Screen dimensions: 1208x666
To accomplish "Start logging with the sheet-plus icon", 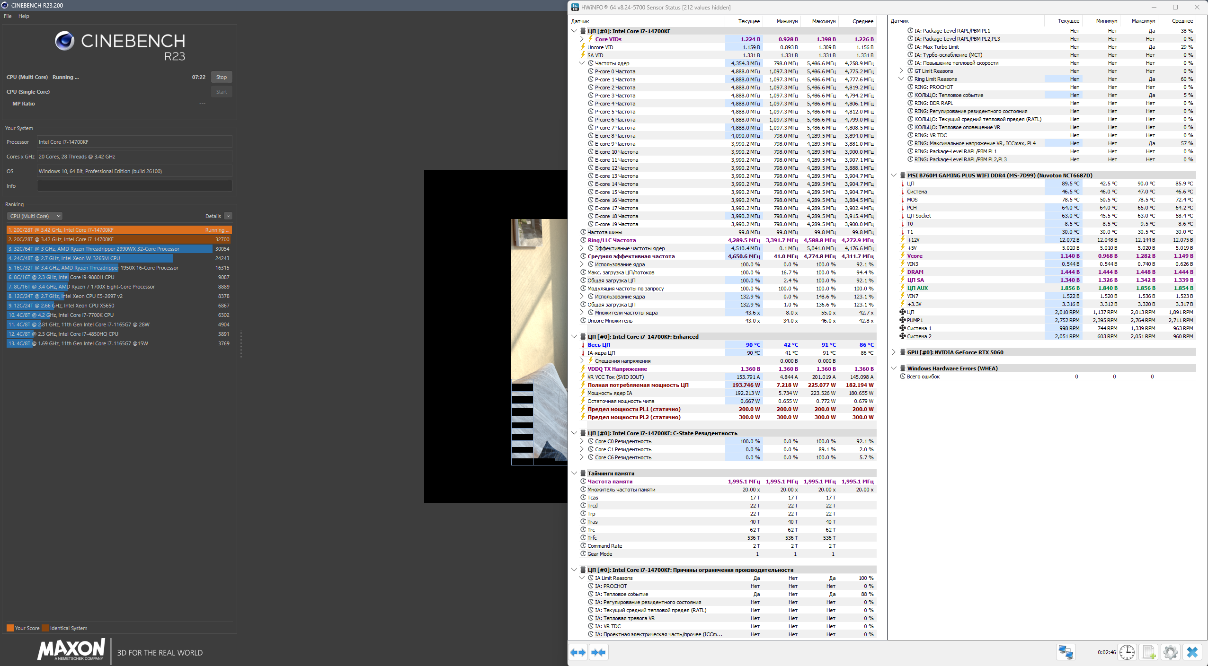I will 1149,652.
